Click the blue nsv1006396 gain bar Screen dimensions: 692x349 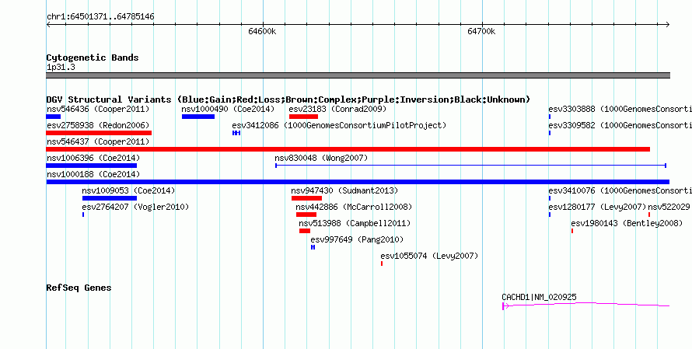91,166
